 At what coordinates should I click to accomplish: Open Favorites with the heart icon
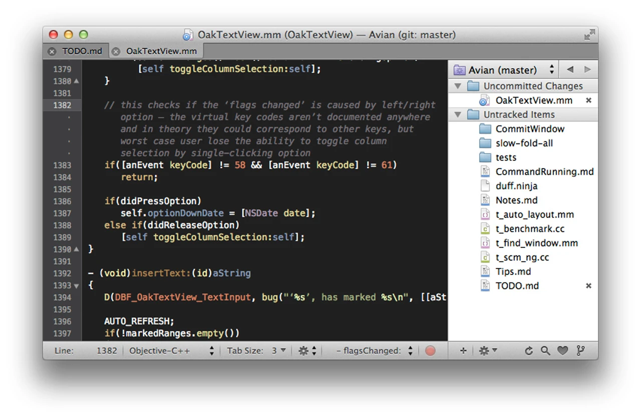563,351
